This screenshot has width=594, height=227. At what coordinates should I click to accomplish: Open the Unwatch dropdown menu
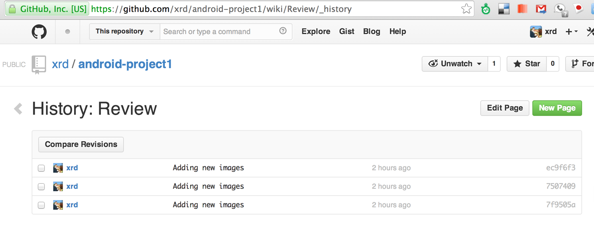click(x=455, y=64)
